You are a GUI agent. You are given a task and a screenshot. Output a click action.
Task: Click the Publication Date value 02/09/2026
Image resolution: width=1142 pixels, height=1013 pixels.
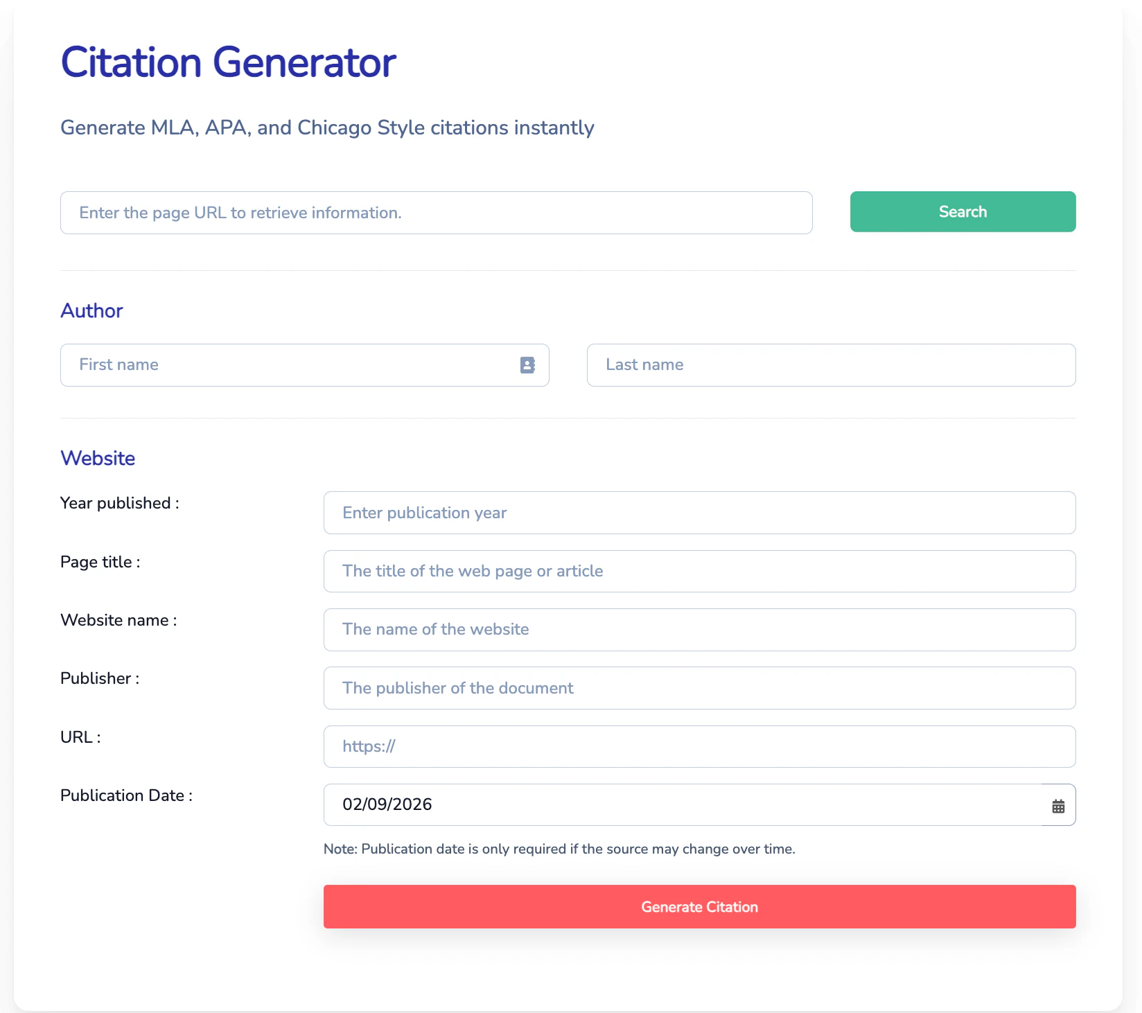387,804
